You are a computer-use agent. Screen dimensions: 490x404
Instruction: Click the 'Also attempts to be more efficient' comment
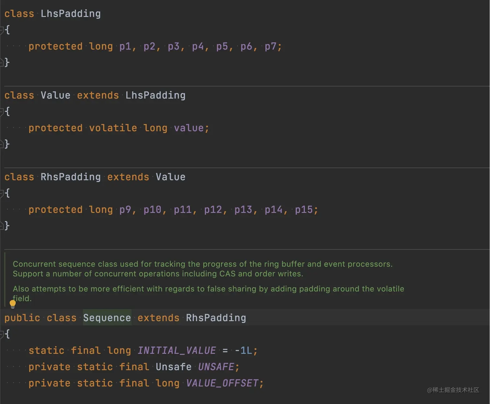(208, 289)
